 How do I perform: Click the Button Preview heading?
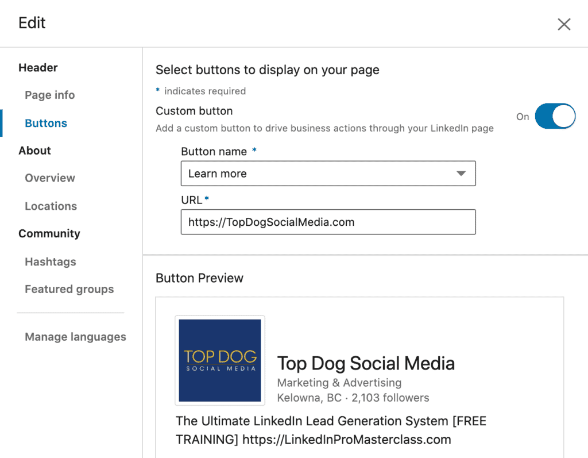pos(199,278)
